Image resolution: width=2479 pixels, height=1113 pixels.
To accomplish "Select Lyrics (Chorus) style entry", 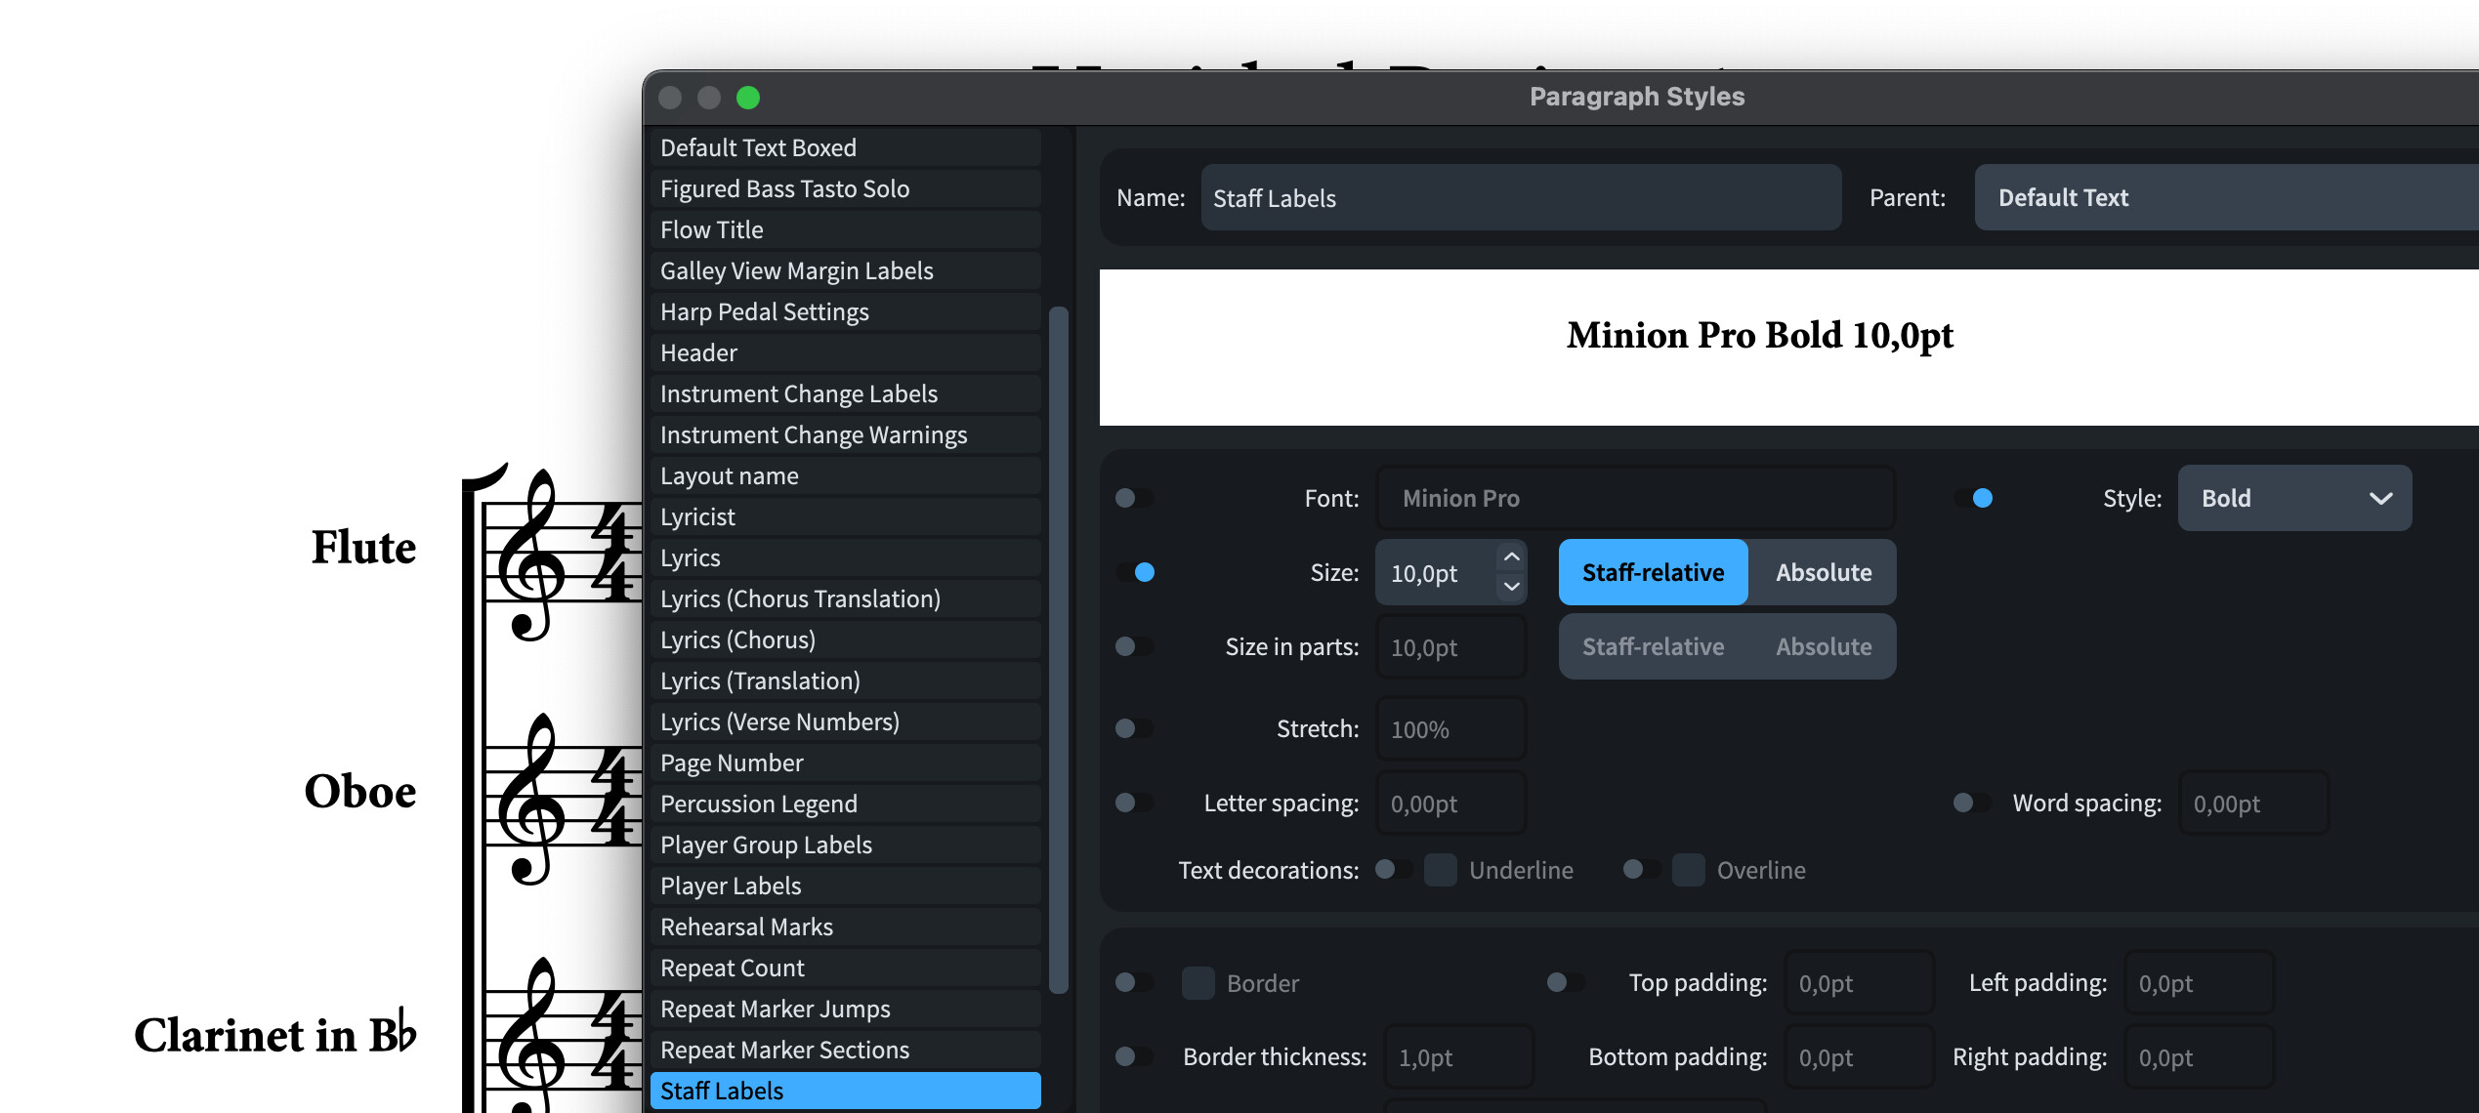I will tap(737, 640).
